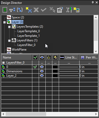This screenshot has height=118, width=99.
Task: Toggle lock cell for Layer_2
Action: coord(49,76)
